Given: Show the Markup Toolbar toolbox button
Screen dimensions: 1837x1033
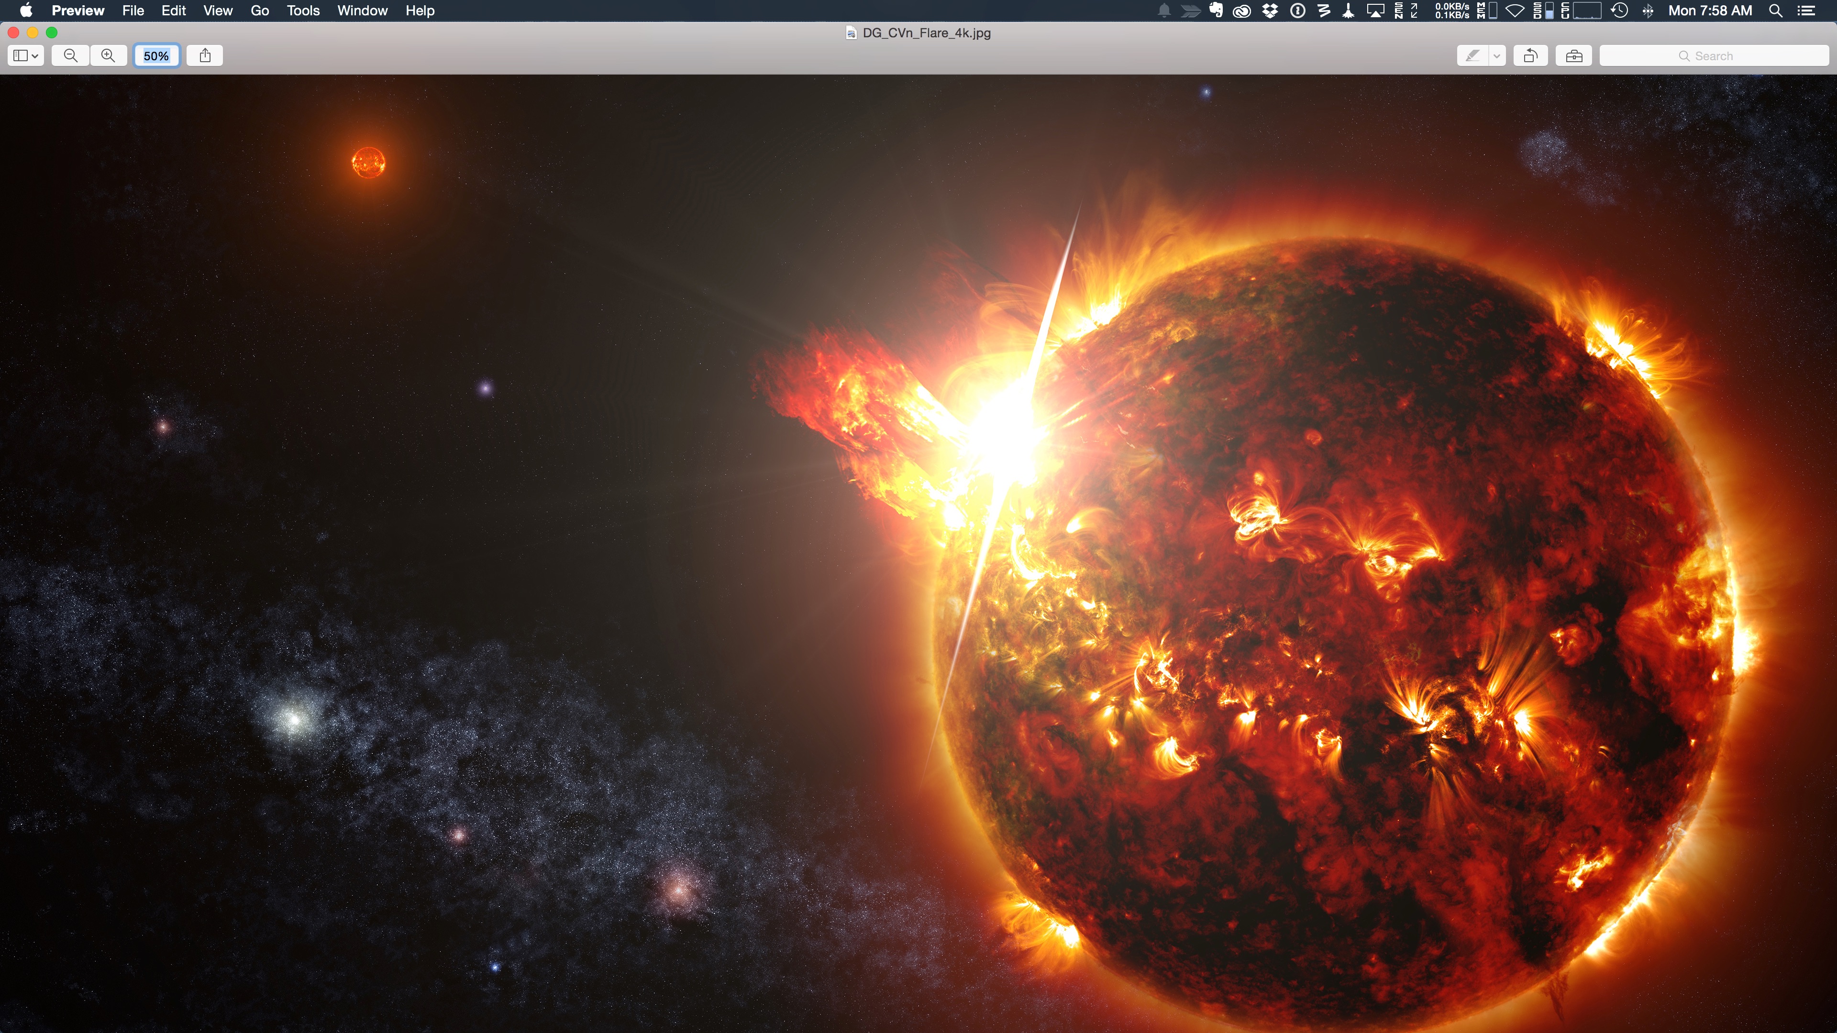Looking at the screenshot, I should tap(1574, 55).
